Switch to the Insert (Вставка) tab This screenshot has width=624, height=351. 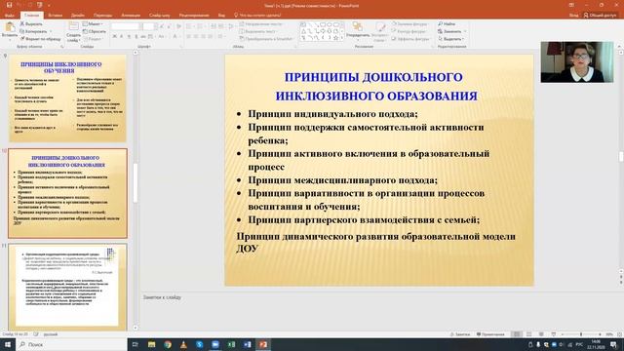(56, 16)
